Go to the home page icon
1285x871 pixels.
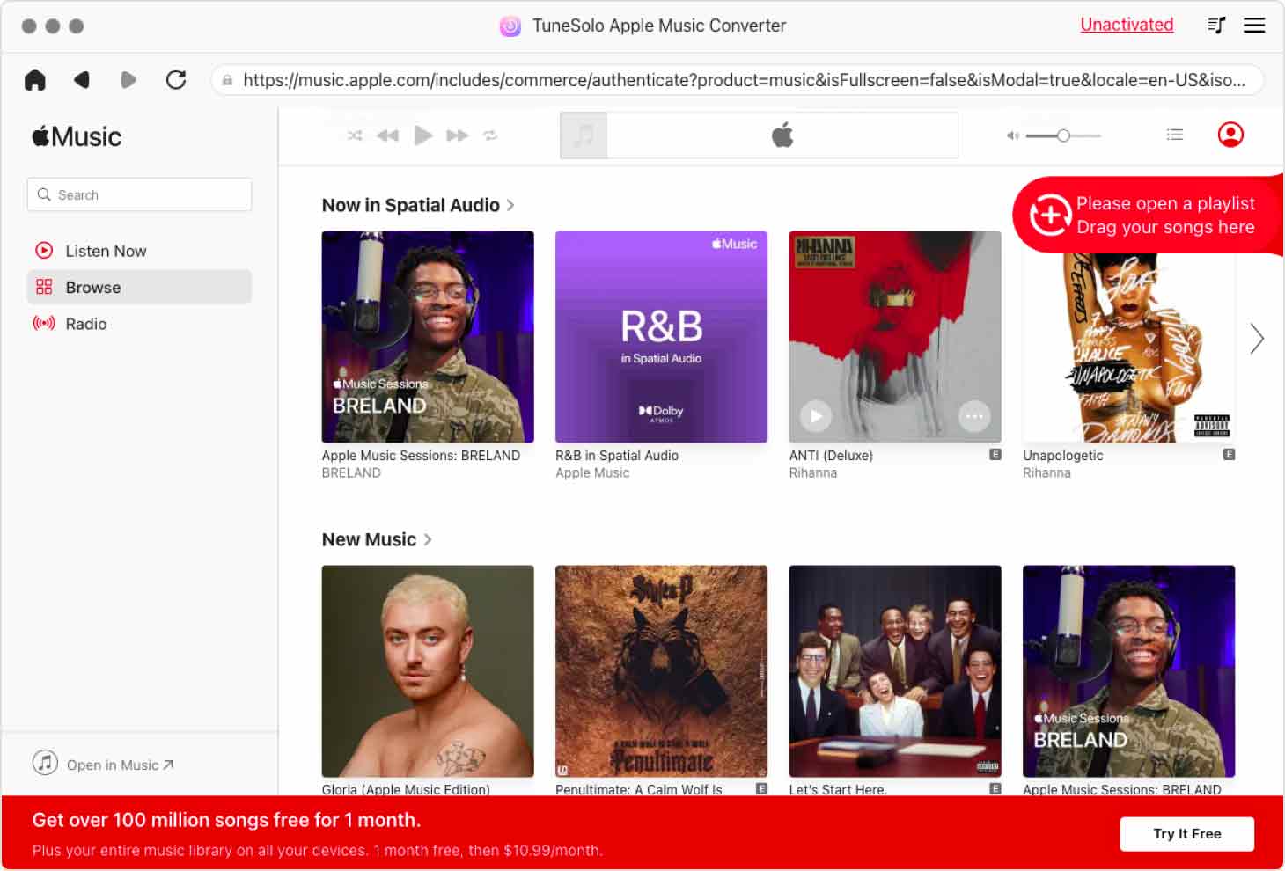click(x=35, y=80)
